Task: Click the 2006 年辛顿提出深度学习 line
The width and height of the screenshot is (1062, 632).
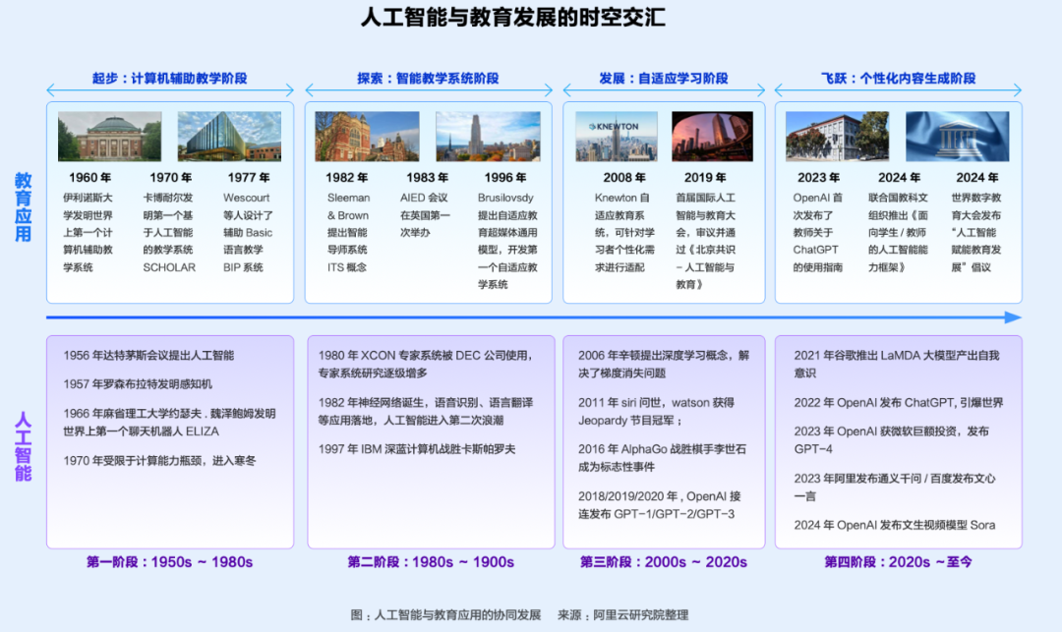Action: pyautogui.click(x=664, y=364)
